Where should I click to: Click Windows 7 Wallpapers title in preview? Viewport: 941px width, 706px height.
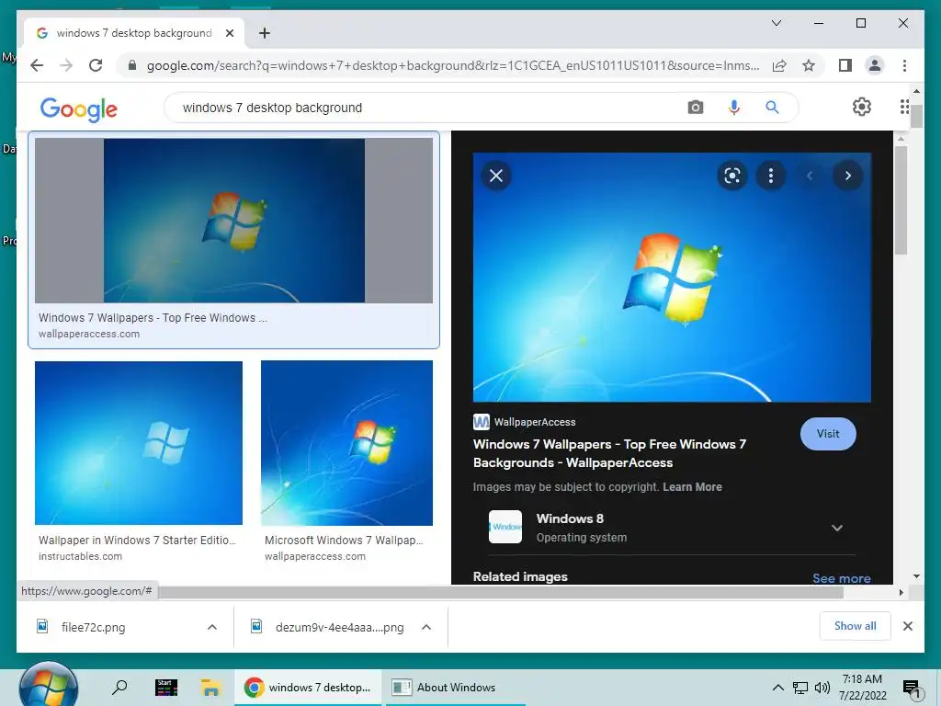609,453
